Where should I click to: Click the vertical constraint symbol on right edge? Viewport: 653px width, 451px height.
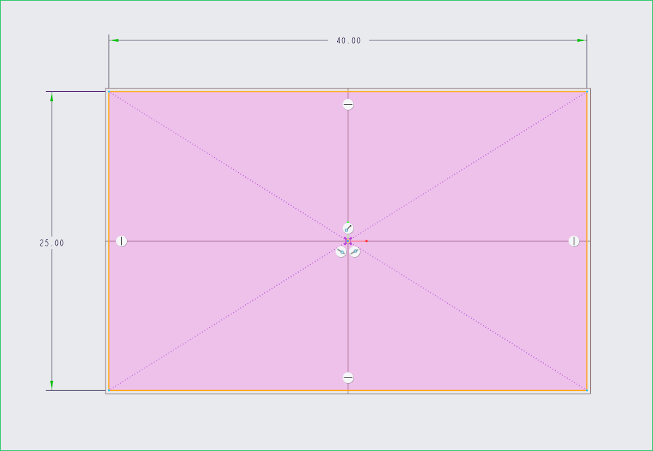(x=574, y=241)
